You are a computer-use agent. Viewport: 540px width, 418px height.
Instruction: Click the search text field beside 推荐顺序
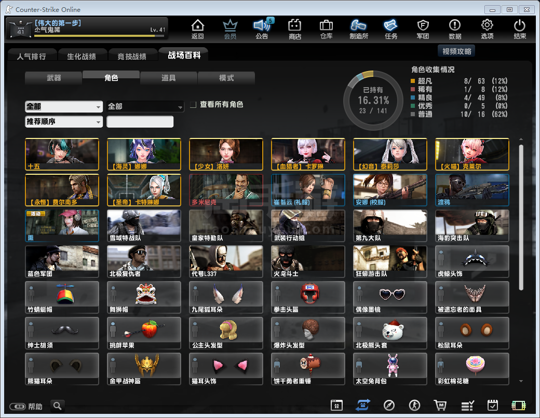pyautogui.click(x=140, y=122)
